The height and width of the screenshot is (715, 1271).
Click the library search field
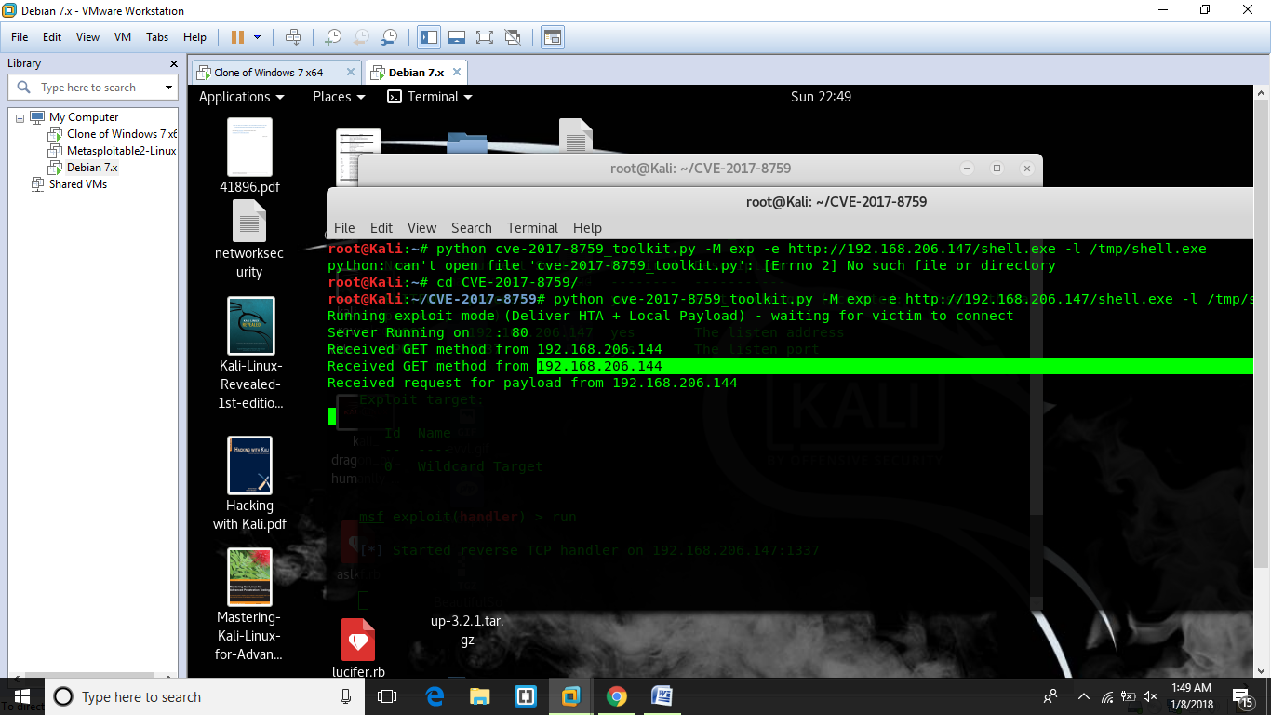click(93, 88)
